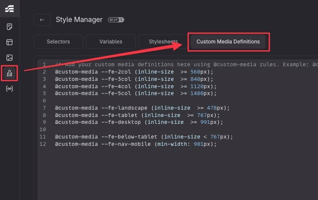The width and height of the screenshot is (318, 200).
Task: Click the --fe-below-tablet definition line
Action: coord(144,137)
